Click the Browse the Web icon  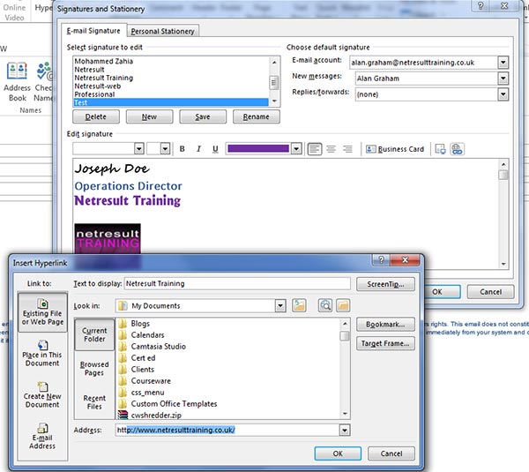[x=324, y=305]
